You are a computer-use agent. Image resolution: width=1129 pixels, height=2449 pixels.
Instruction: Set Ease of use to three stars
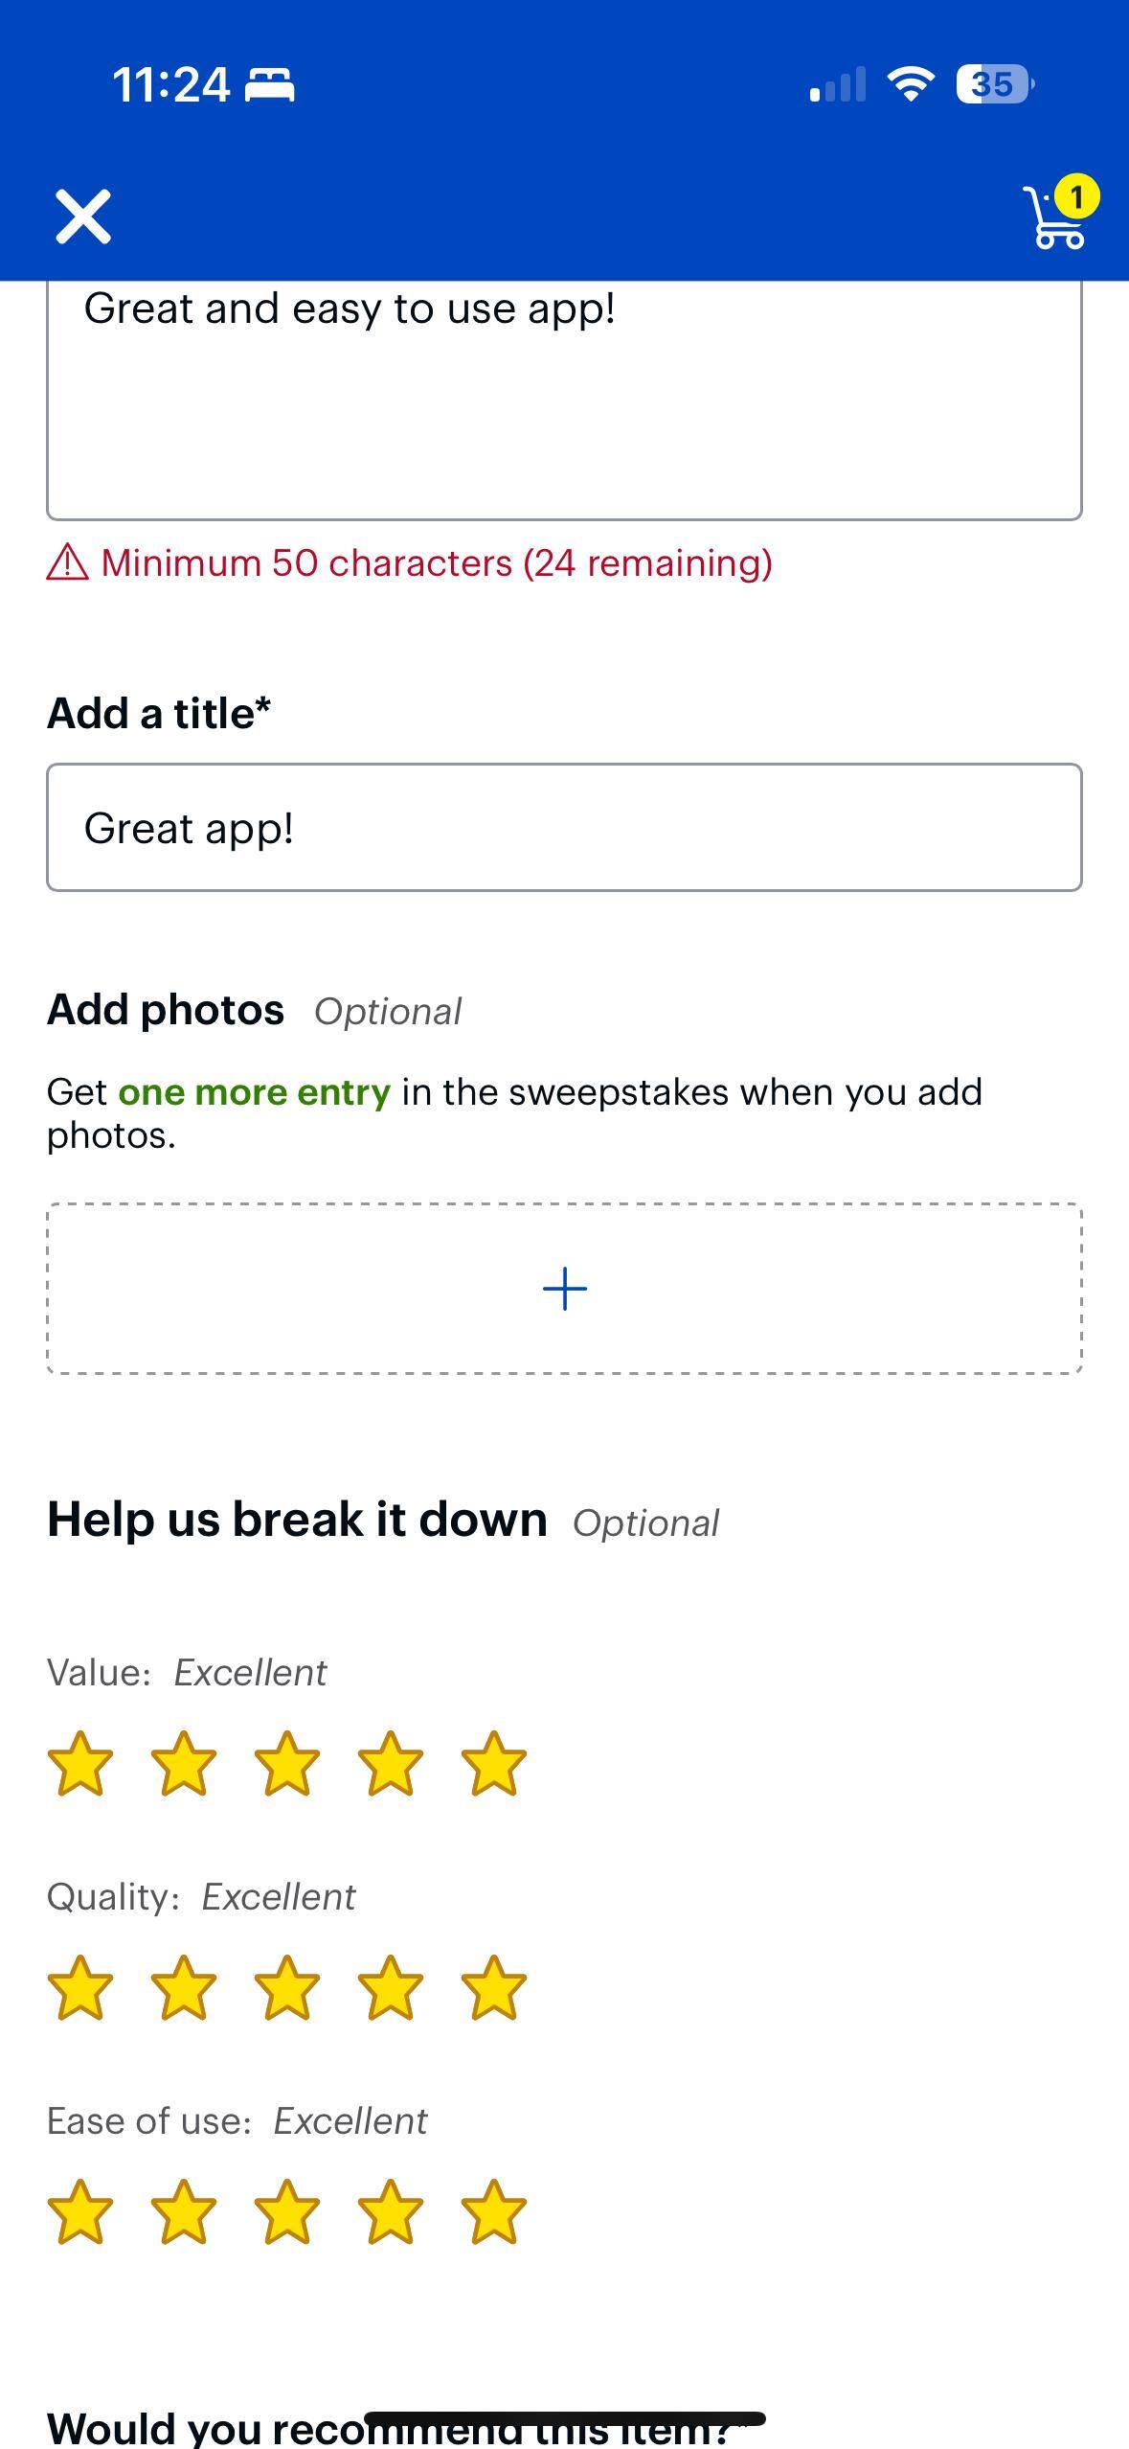[287, 2212]
